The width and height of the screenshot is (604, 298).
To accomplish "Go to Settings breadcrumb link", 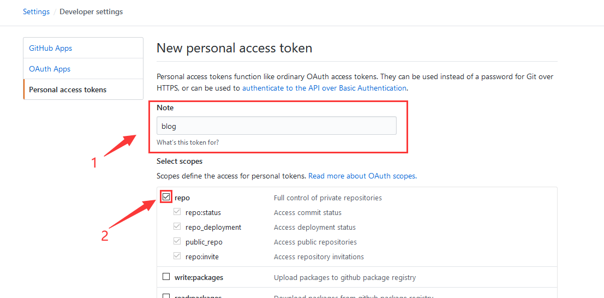I will (36, 11).
